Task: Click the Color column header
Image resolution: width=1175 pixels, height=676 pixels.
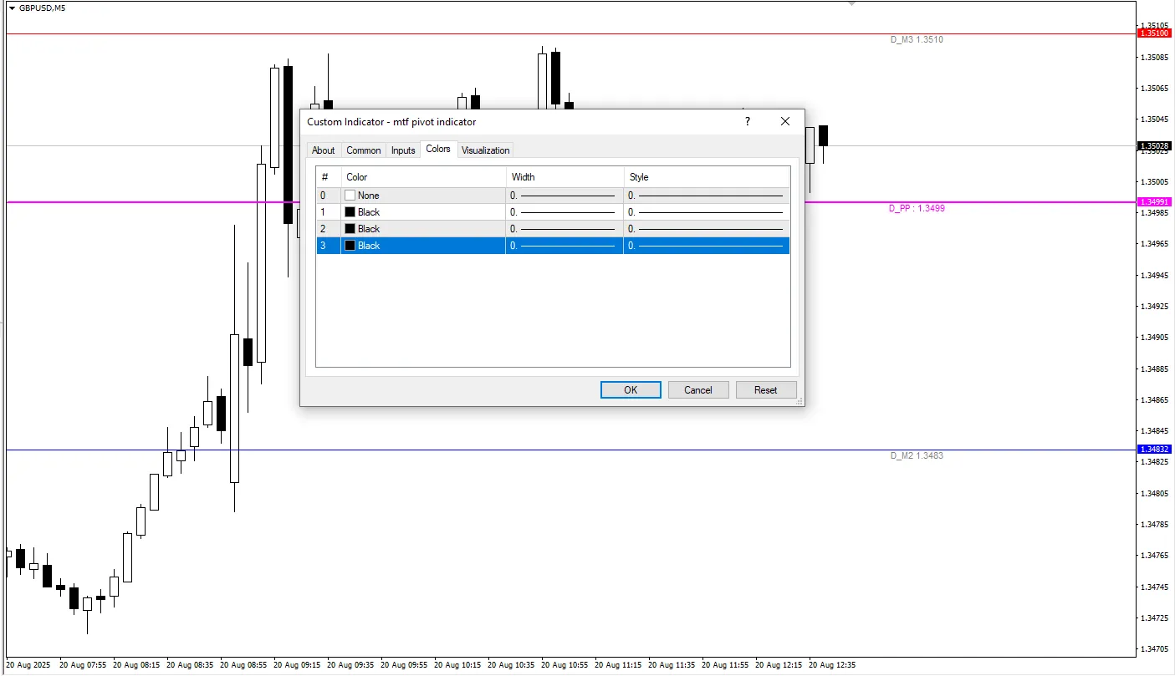Action: tap(423, 177)
